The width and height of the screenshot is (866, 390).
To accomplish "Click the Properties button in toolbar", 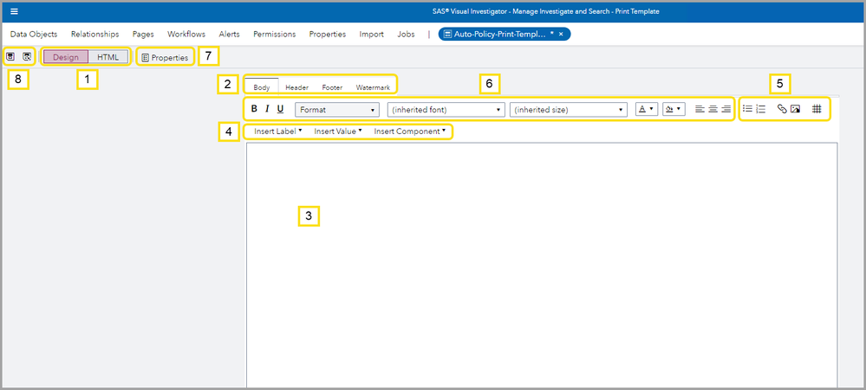I will pos(165,57).
